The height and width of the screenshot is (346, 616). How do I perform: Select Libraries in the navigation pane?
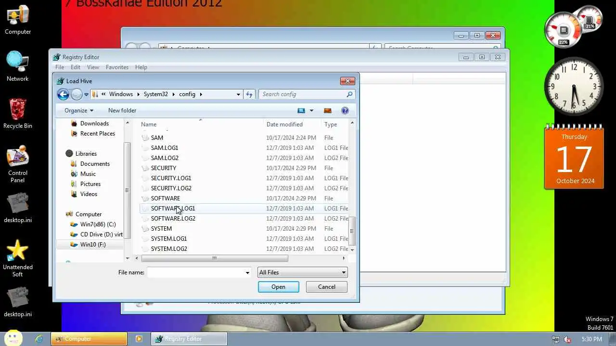pos(86,154)
